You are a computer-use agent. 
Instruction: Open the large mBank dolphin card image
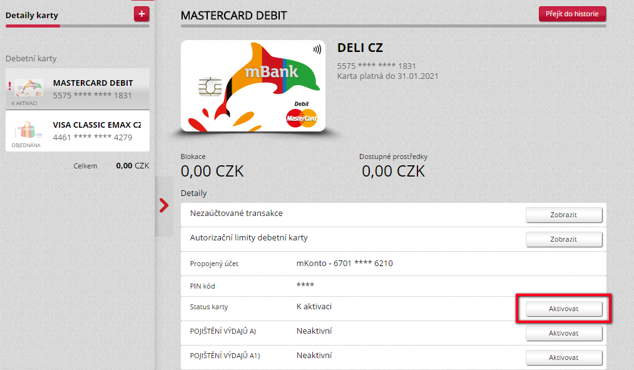click(x=253, y=86)
